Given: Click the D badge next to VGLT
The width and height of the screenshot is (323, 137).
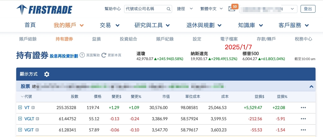Looking at the screenshot, I should tap(37, 119).
